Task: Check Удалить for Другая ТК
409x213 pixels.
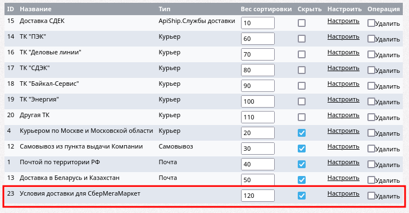Action: point(371,117)
